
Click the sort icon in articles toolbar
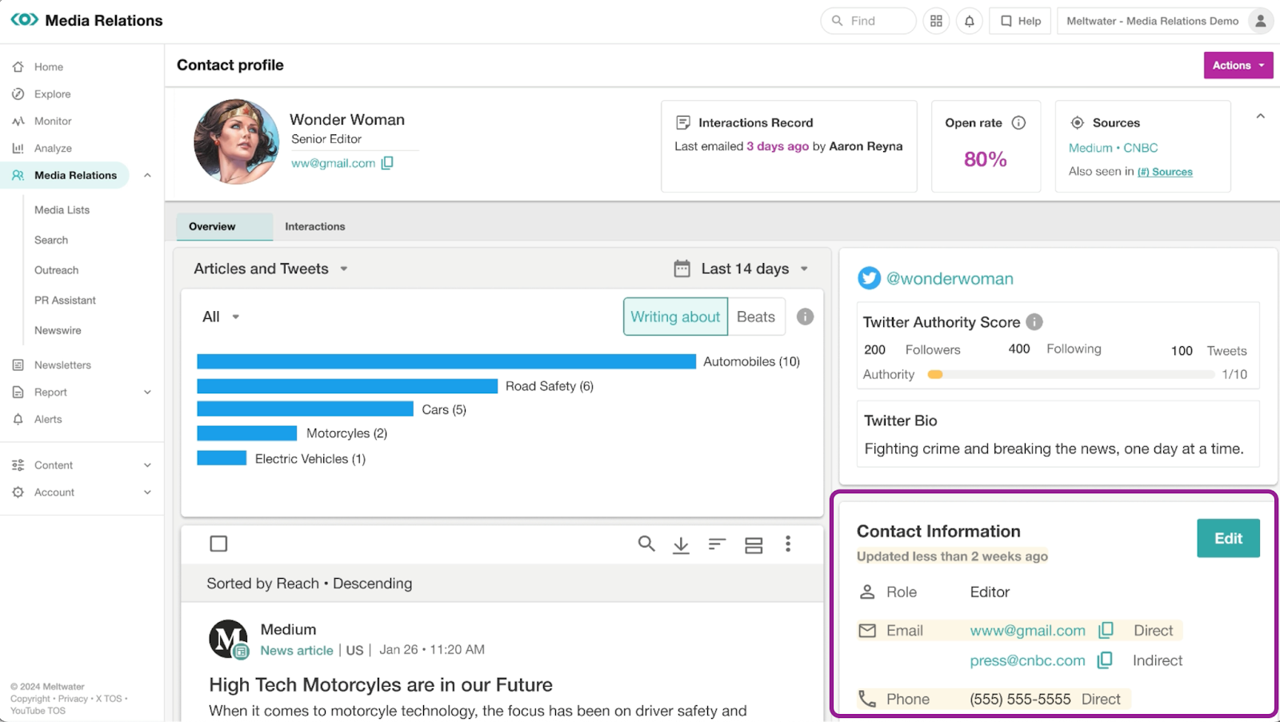coord(717,544)
